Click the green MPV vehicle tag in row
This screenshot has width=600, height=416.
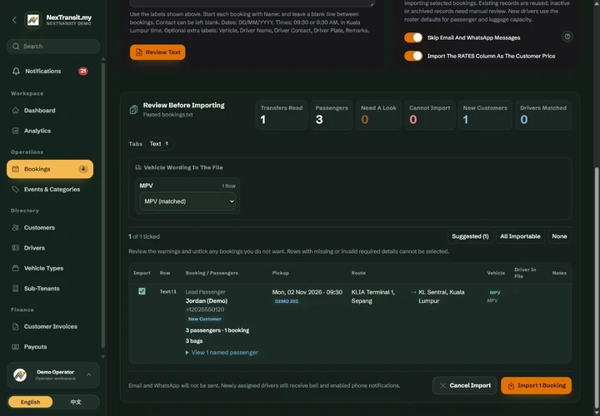[x=495, y=293]
